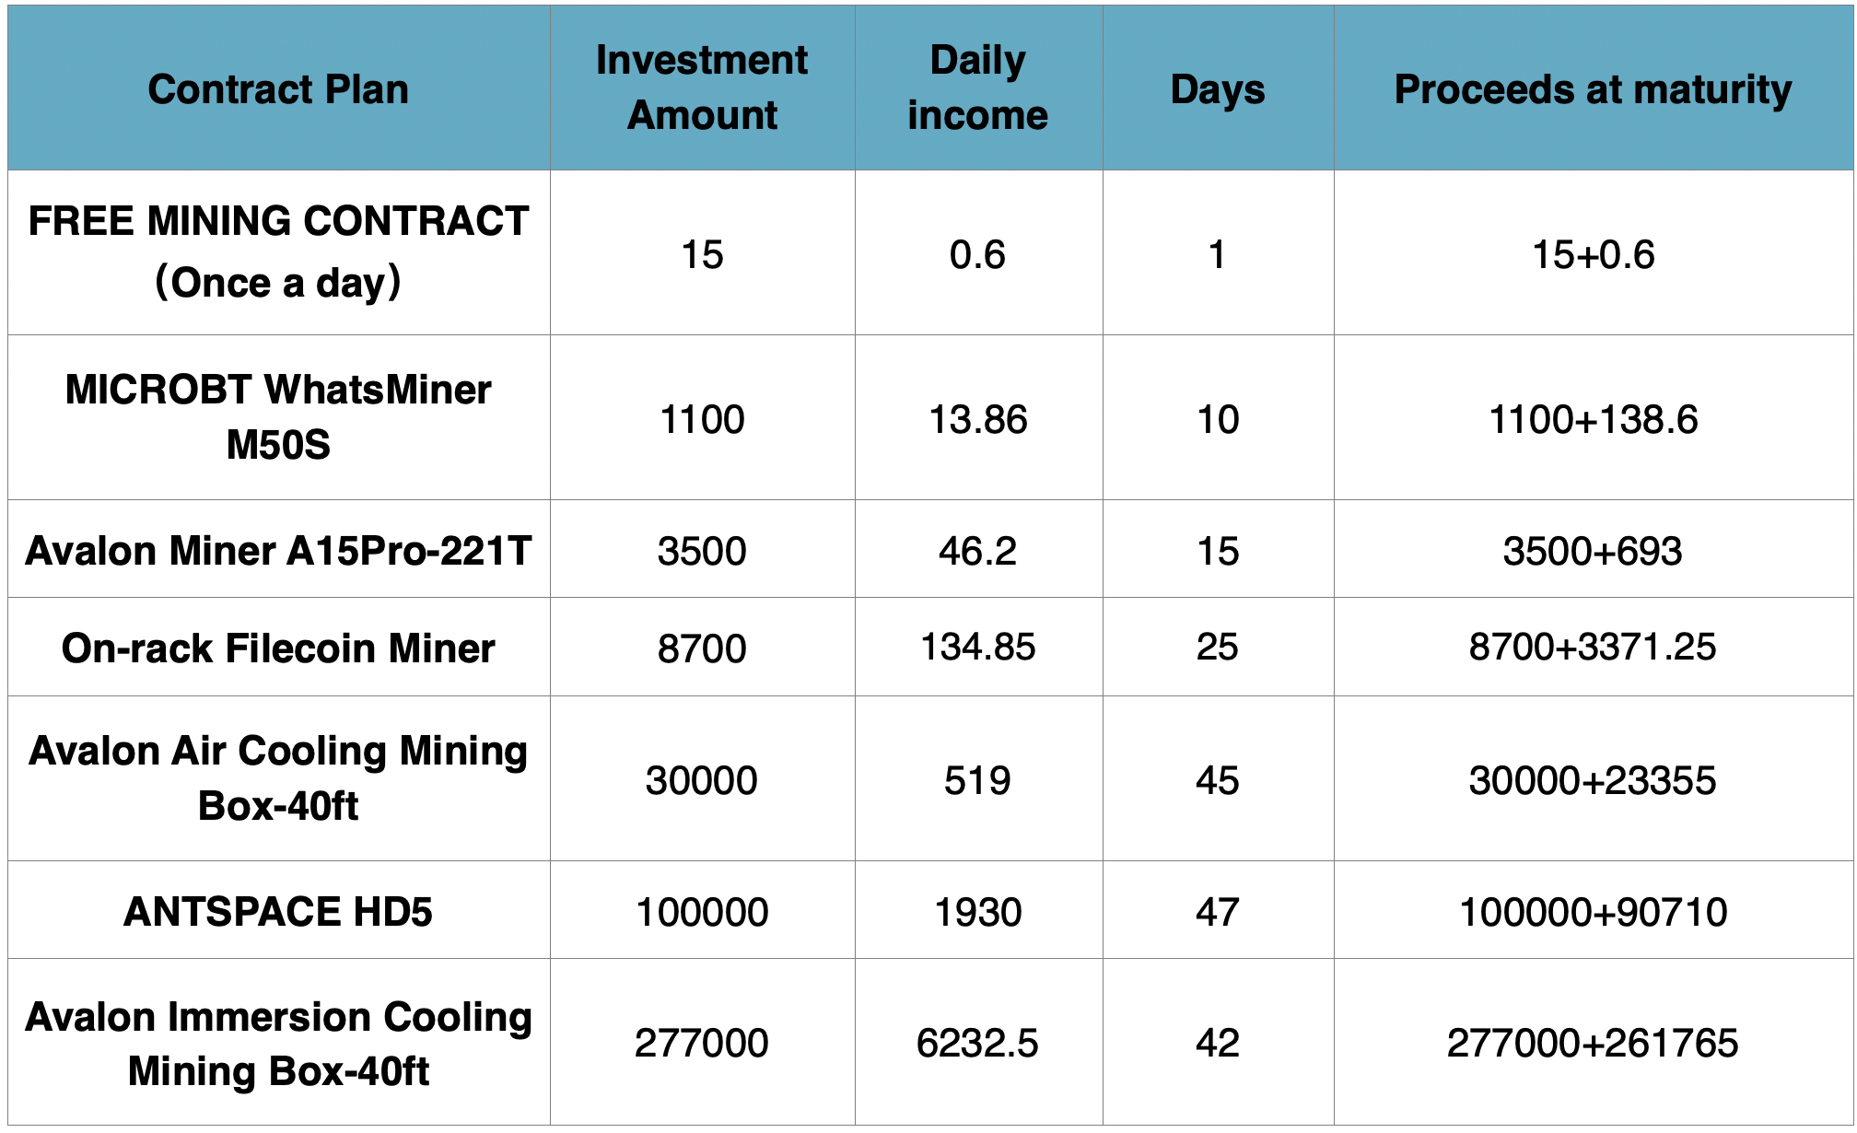This screenshot has width=1857, height=1133.
Task: Select Avalon Air Cooling Mining Box-40ft
Action: pyautogui.click(x=278, y=778)
